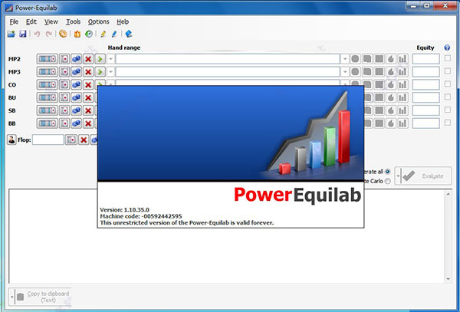
Task: Click the bar chart icon in BB row
Action: pyautogui.click(x=402, y=123)
